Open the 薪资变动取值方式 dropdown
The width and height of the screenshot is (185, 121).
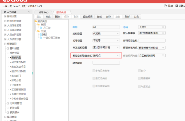[106, 56]
